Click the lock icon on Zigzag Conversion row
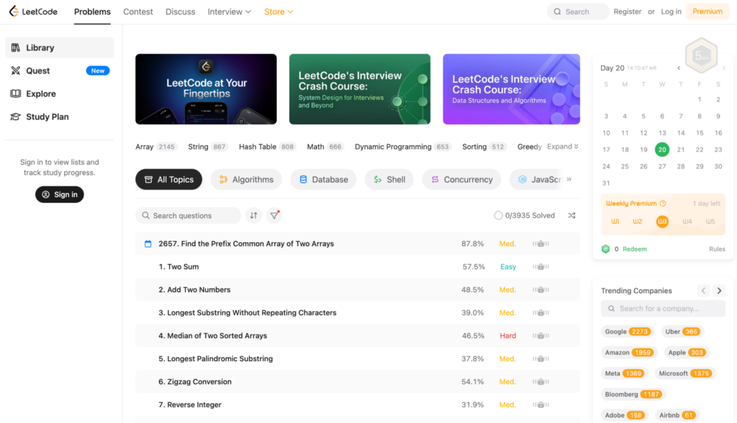The width and height of the screenshot is (737, 423). (541, 382)
